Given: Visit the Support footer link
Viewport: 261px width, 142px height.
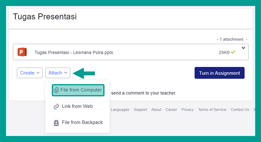Looking at the screenshot, I should point(140,110).
